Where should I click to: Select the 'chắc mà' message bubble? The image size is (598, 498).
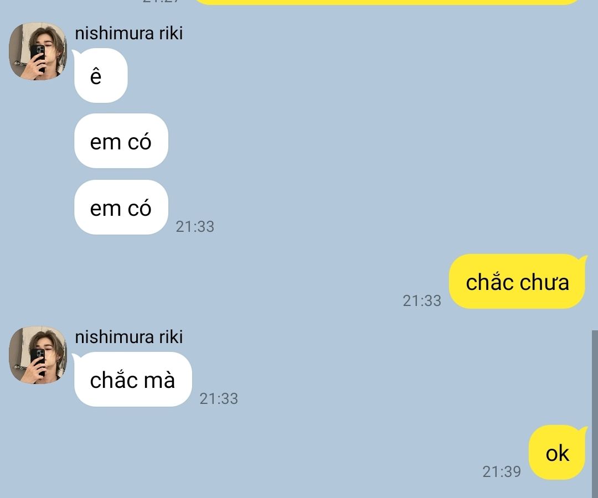click(x=132, y=379)
